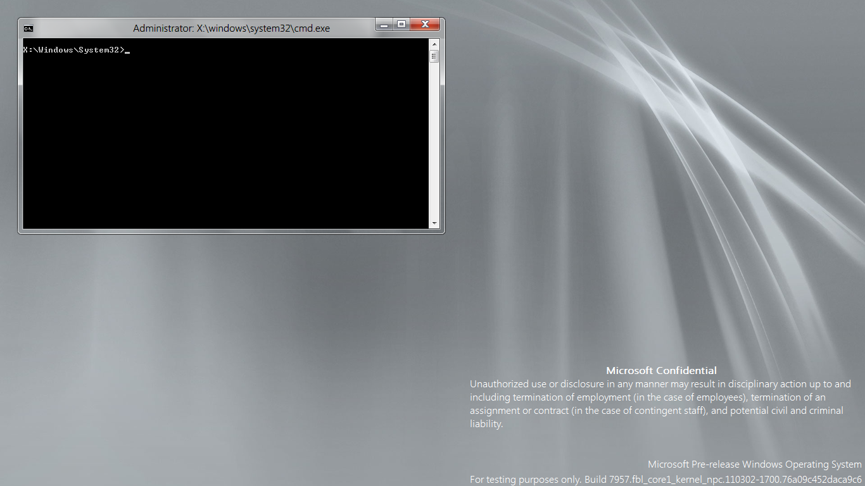The height and width of the screenshot is (486, 865).
Task: Click inside the black console area
Action: click(x=226, y=134)
